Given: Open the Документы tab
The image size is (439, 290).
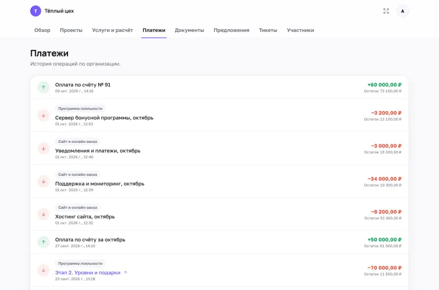Looking at the screenshot, I should 189,30.
